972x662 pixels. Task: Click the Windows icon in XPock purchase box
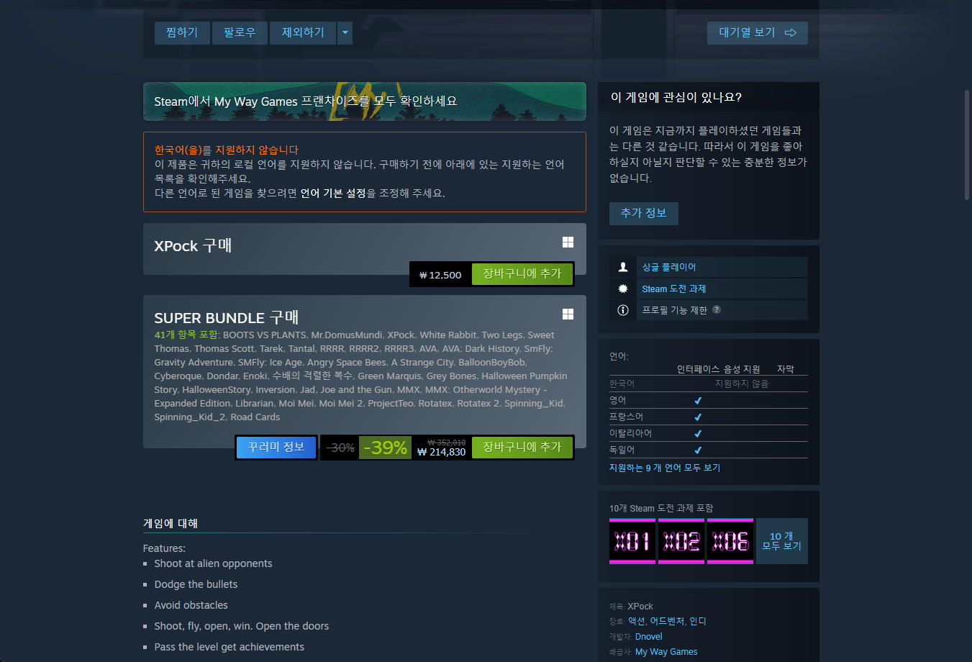tap(568, 242)
